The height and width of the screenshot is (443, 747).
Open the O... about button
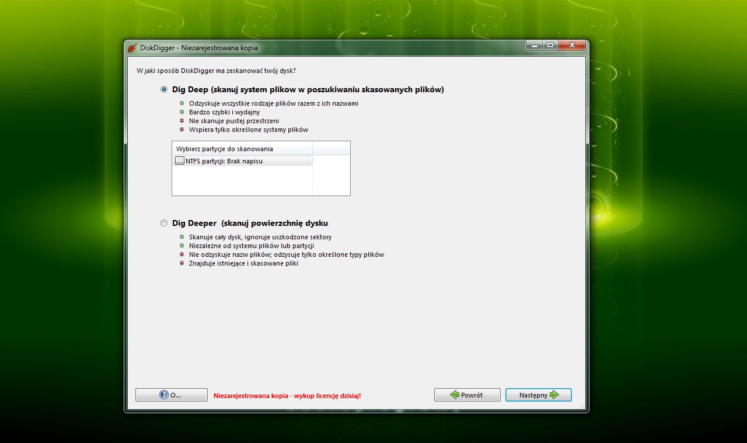tap(172, 395)
